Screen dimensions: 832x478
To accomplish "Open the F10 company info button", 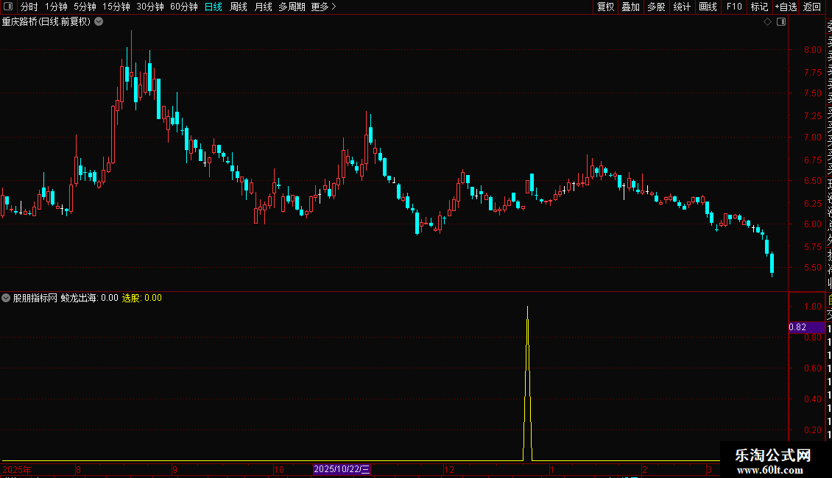I will (x=734, y=7).
